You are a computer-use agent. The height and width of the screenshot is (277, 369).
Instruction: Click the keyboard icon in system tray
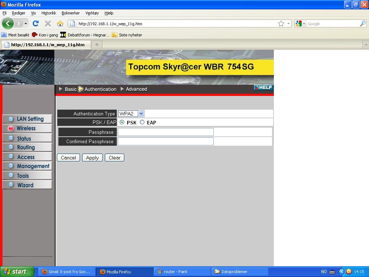click(x=332, y=272)
